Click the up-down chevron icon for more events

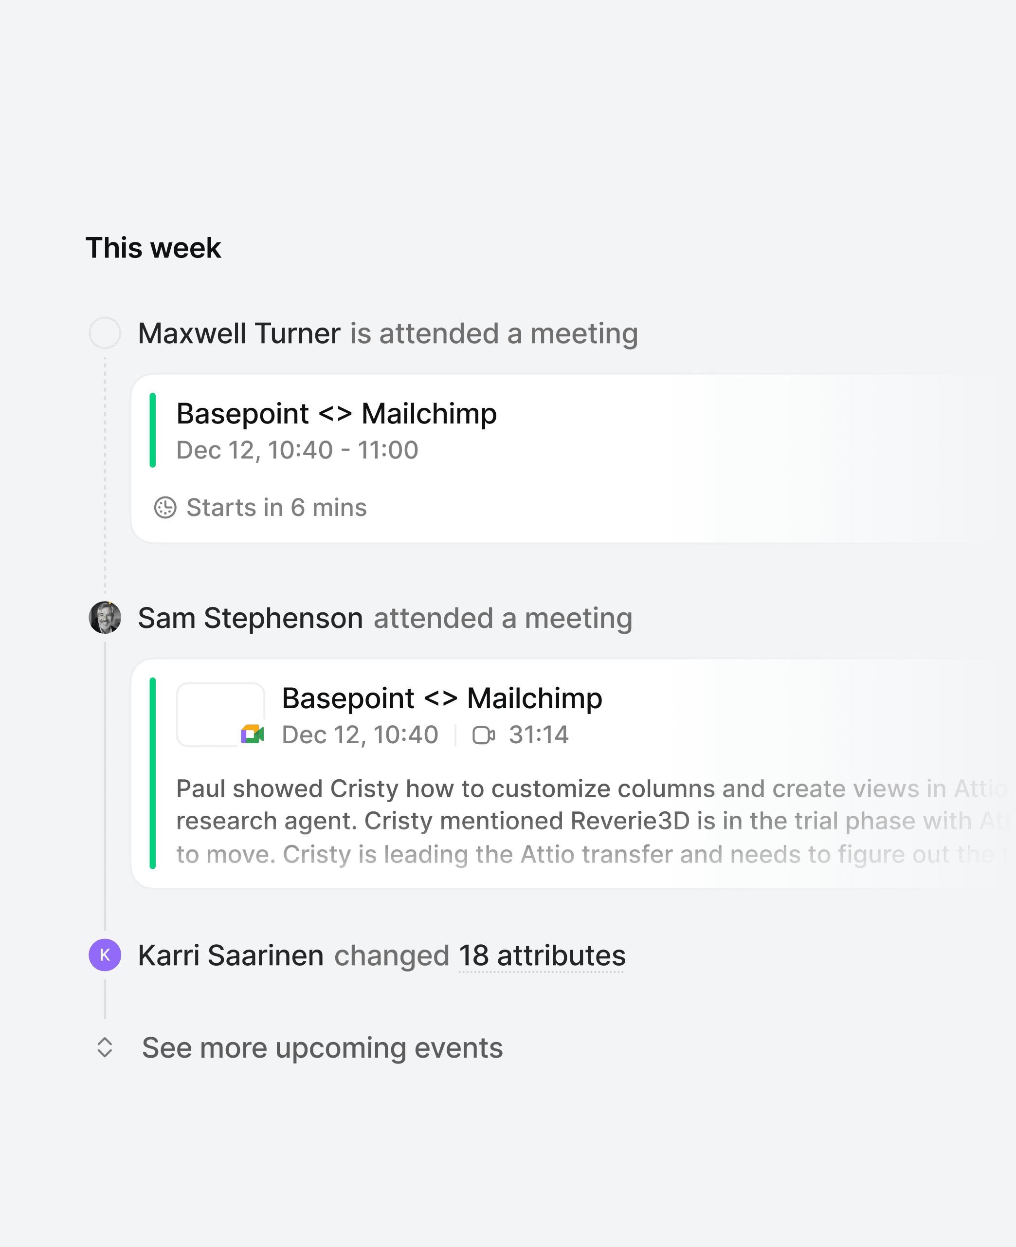(105, 1047)
